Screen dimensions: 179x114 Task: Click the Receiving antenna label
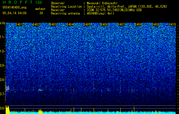[x=65, y=13]
